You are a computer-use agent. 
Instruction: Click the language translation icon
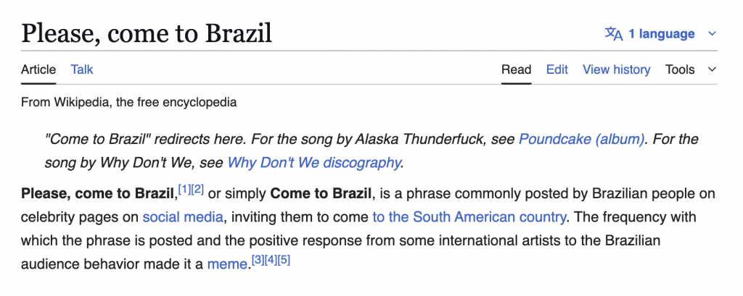[614, 34]
